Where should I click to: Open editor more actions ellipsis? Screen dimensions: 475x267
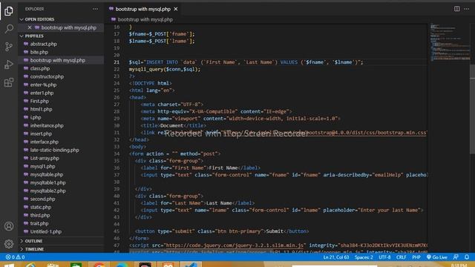click(467, 9)
